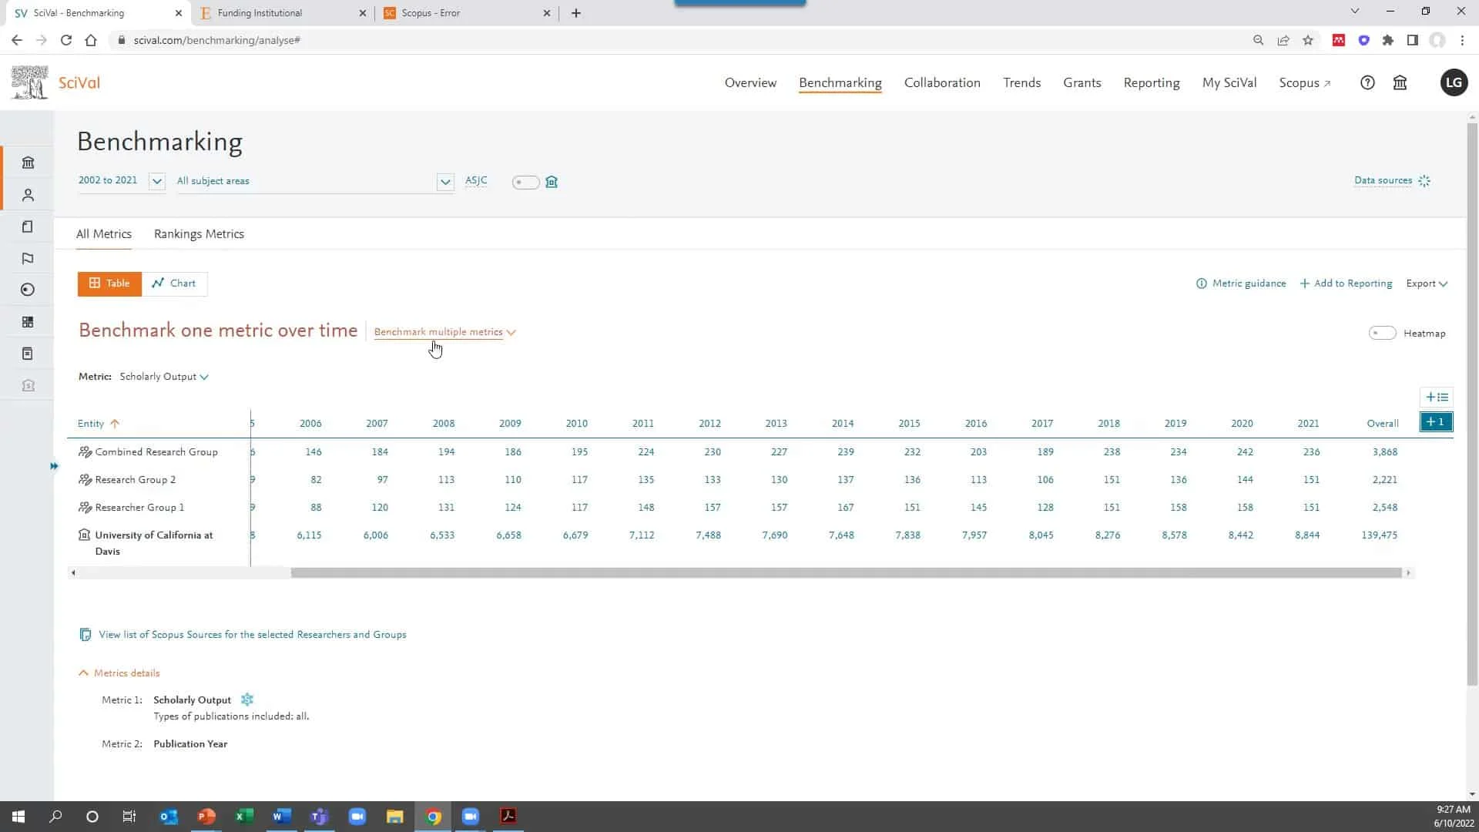Click the institution building icon in header
This screenshot has height=832, width=1479.
click(1400, 82)
